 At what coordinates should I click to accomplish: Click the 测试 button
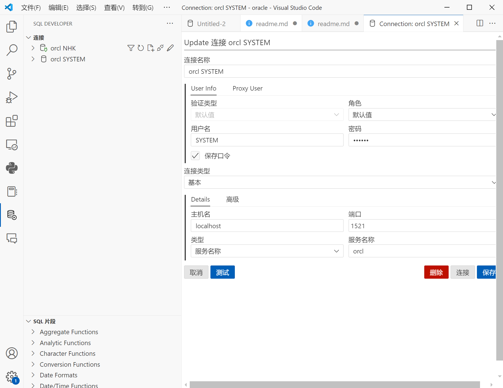pyautogui.click(x=222, y=272)
